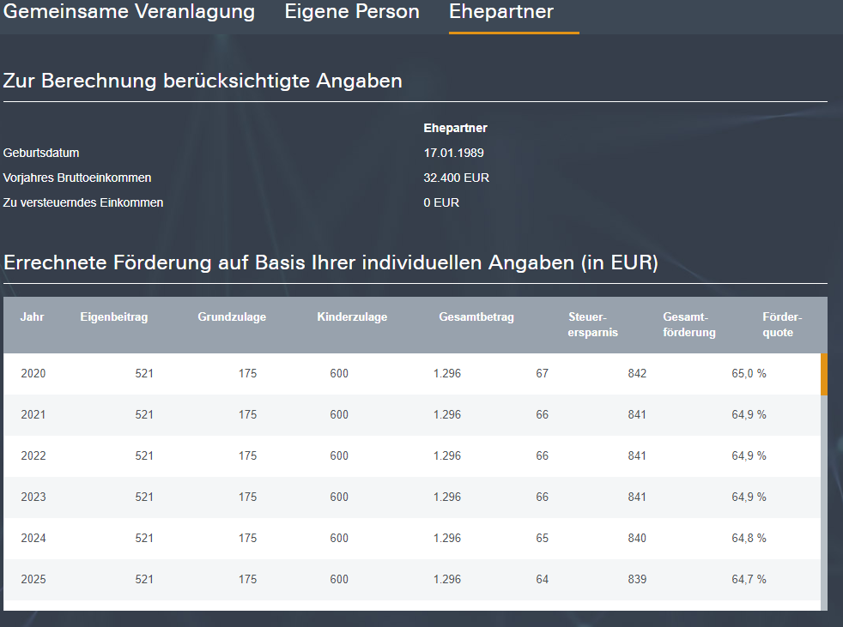
Task: Click the Eigenbeitrag column header
Action: click(x=114, y=317)
